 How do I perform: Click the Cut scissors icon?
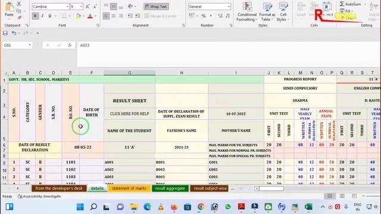coord(18,4)
